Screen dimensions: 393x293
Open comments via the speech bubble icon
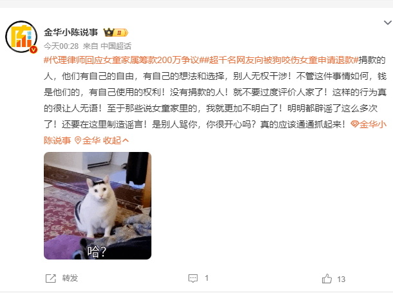pos(193,278)
